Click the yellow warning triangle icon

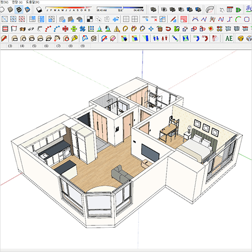(116, 29)
